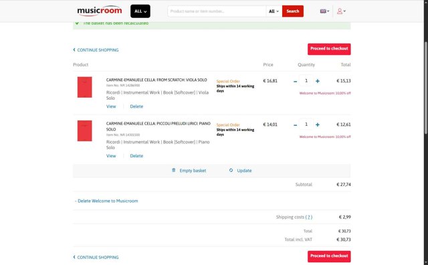Open the Musicroom logo homepage

tap(100, 11)
